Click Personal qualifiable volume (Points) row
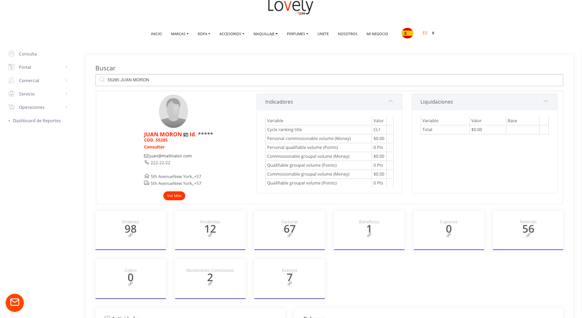Viewport: 582px width, 318px height. click(x=329, y=147)
